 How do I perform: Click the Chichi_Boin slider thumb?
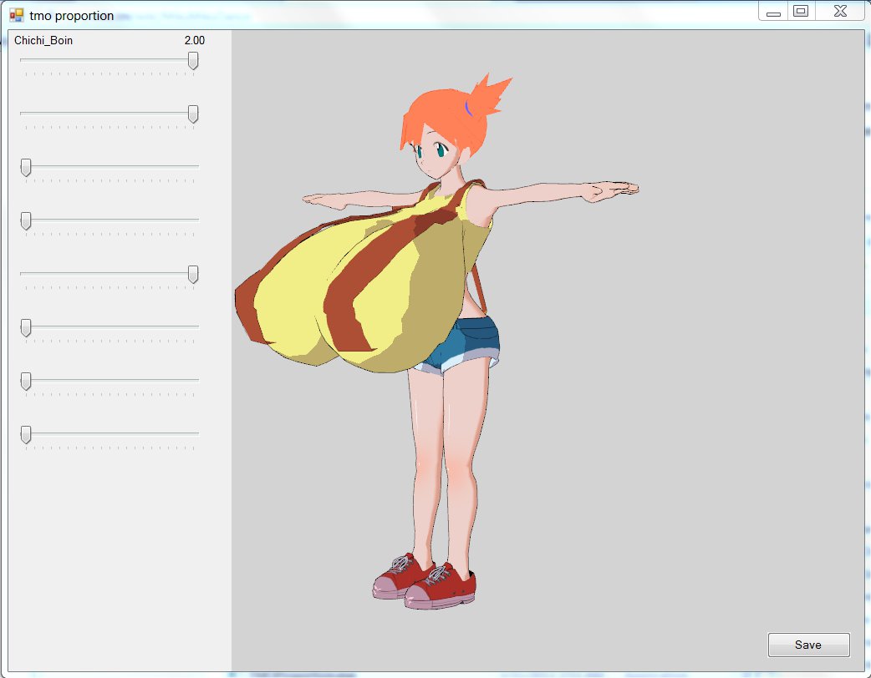point(193,61)
